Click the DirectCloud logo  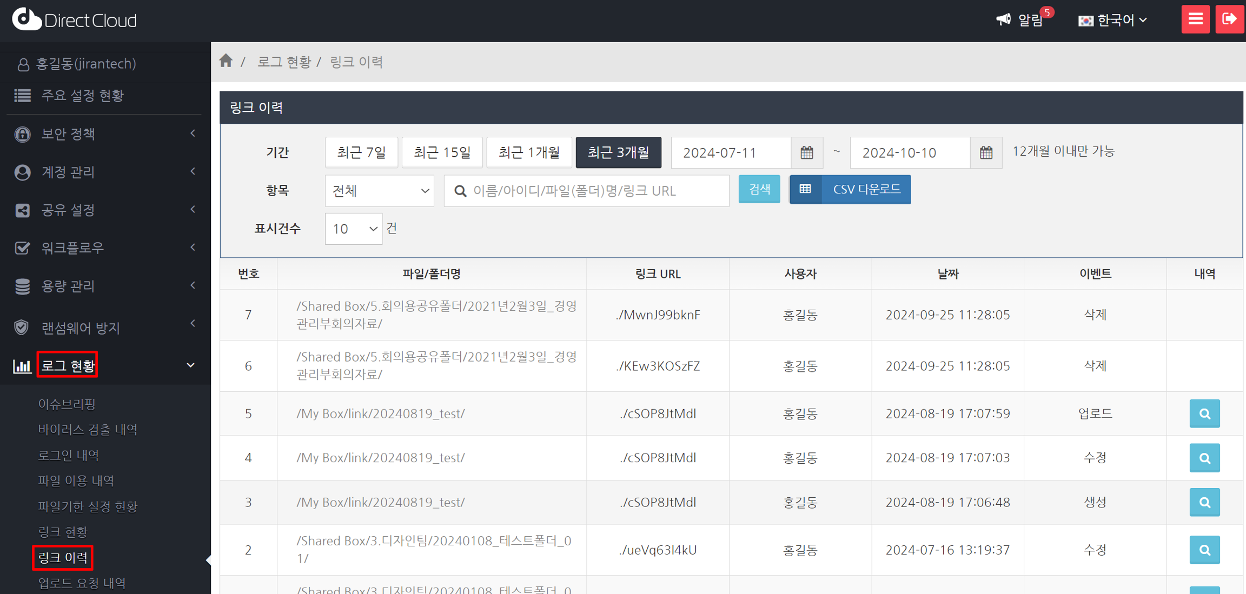pyautogui.click(x=74, y=20)
